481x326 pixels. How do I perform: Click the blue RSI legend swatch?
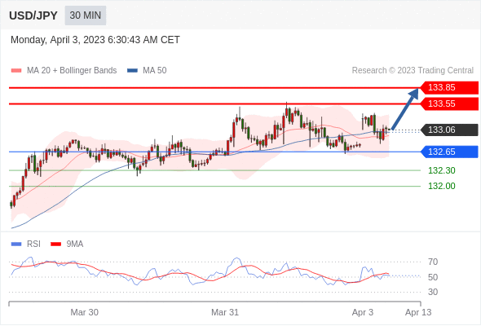coord(16,244)
